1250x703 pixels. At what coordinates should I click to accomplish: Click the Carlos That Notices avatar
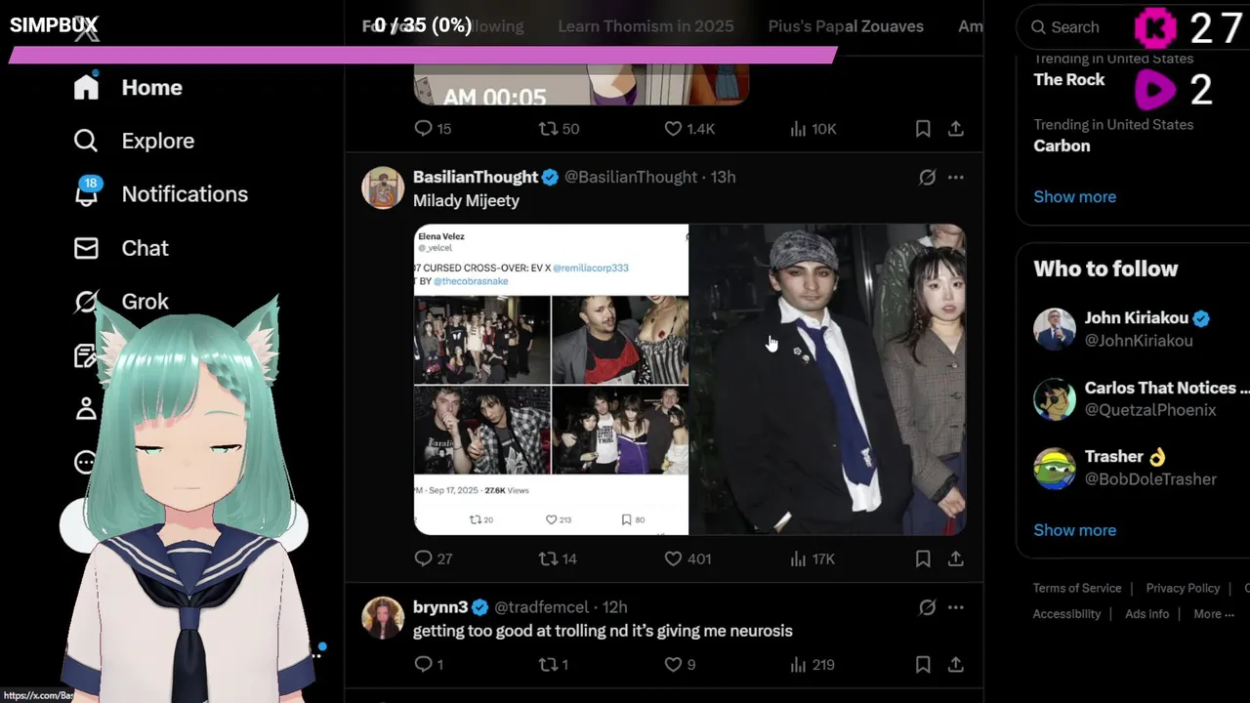pos(1055,398)
